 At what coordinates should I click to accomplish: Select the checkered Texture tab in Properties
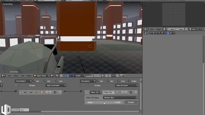[171, 33]
